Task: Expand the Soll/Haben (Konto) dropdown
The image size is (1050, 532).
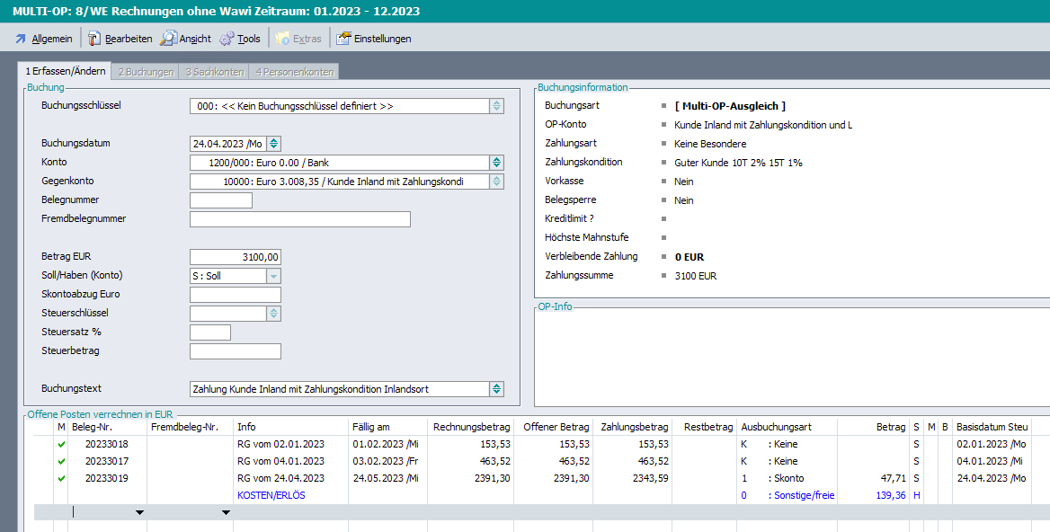Action: 273,276
